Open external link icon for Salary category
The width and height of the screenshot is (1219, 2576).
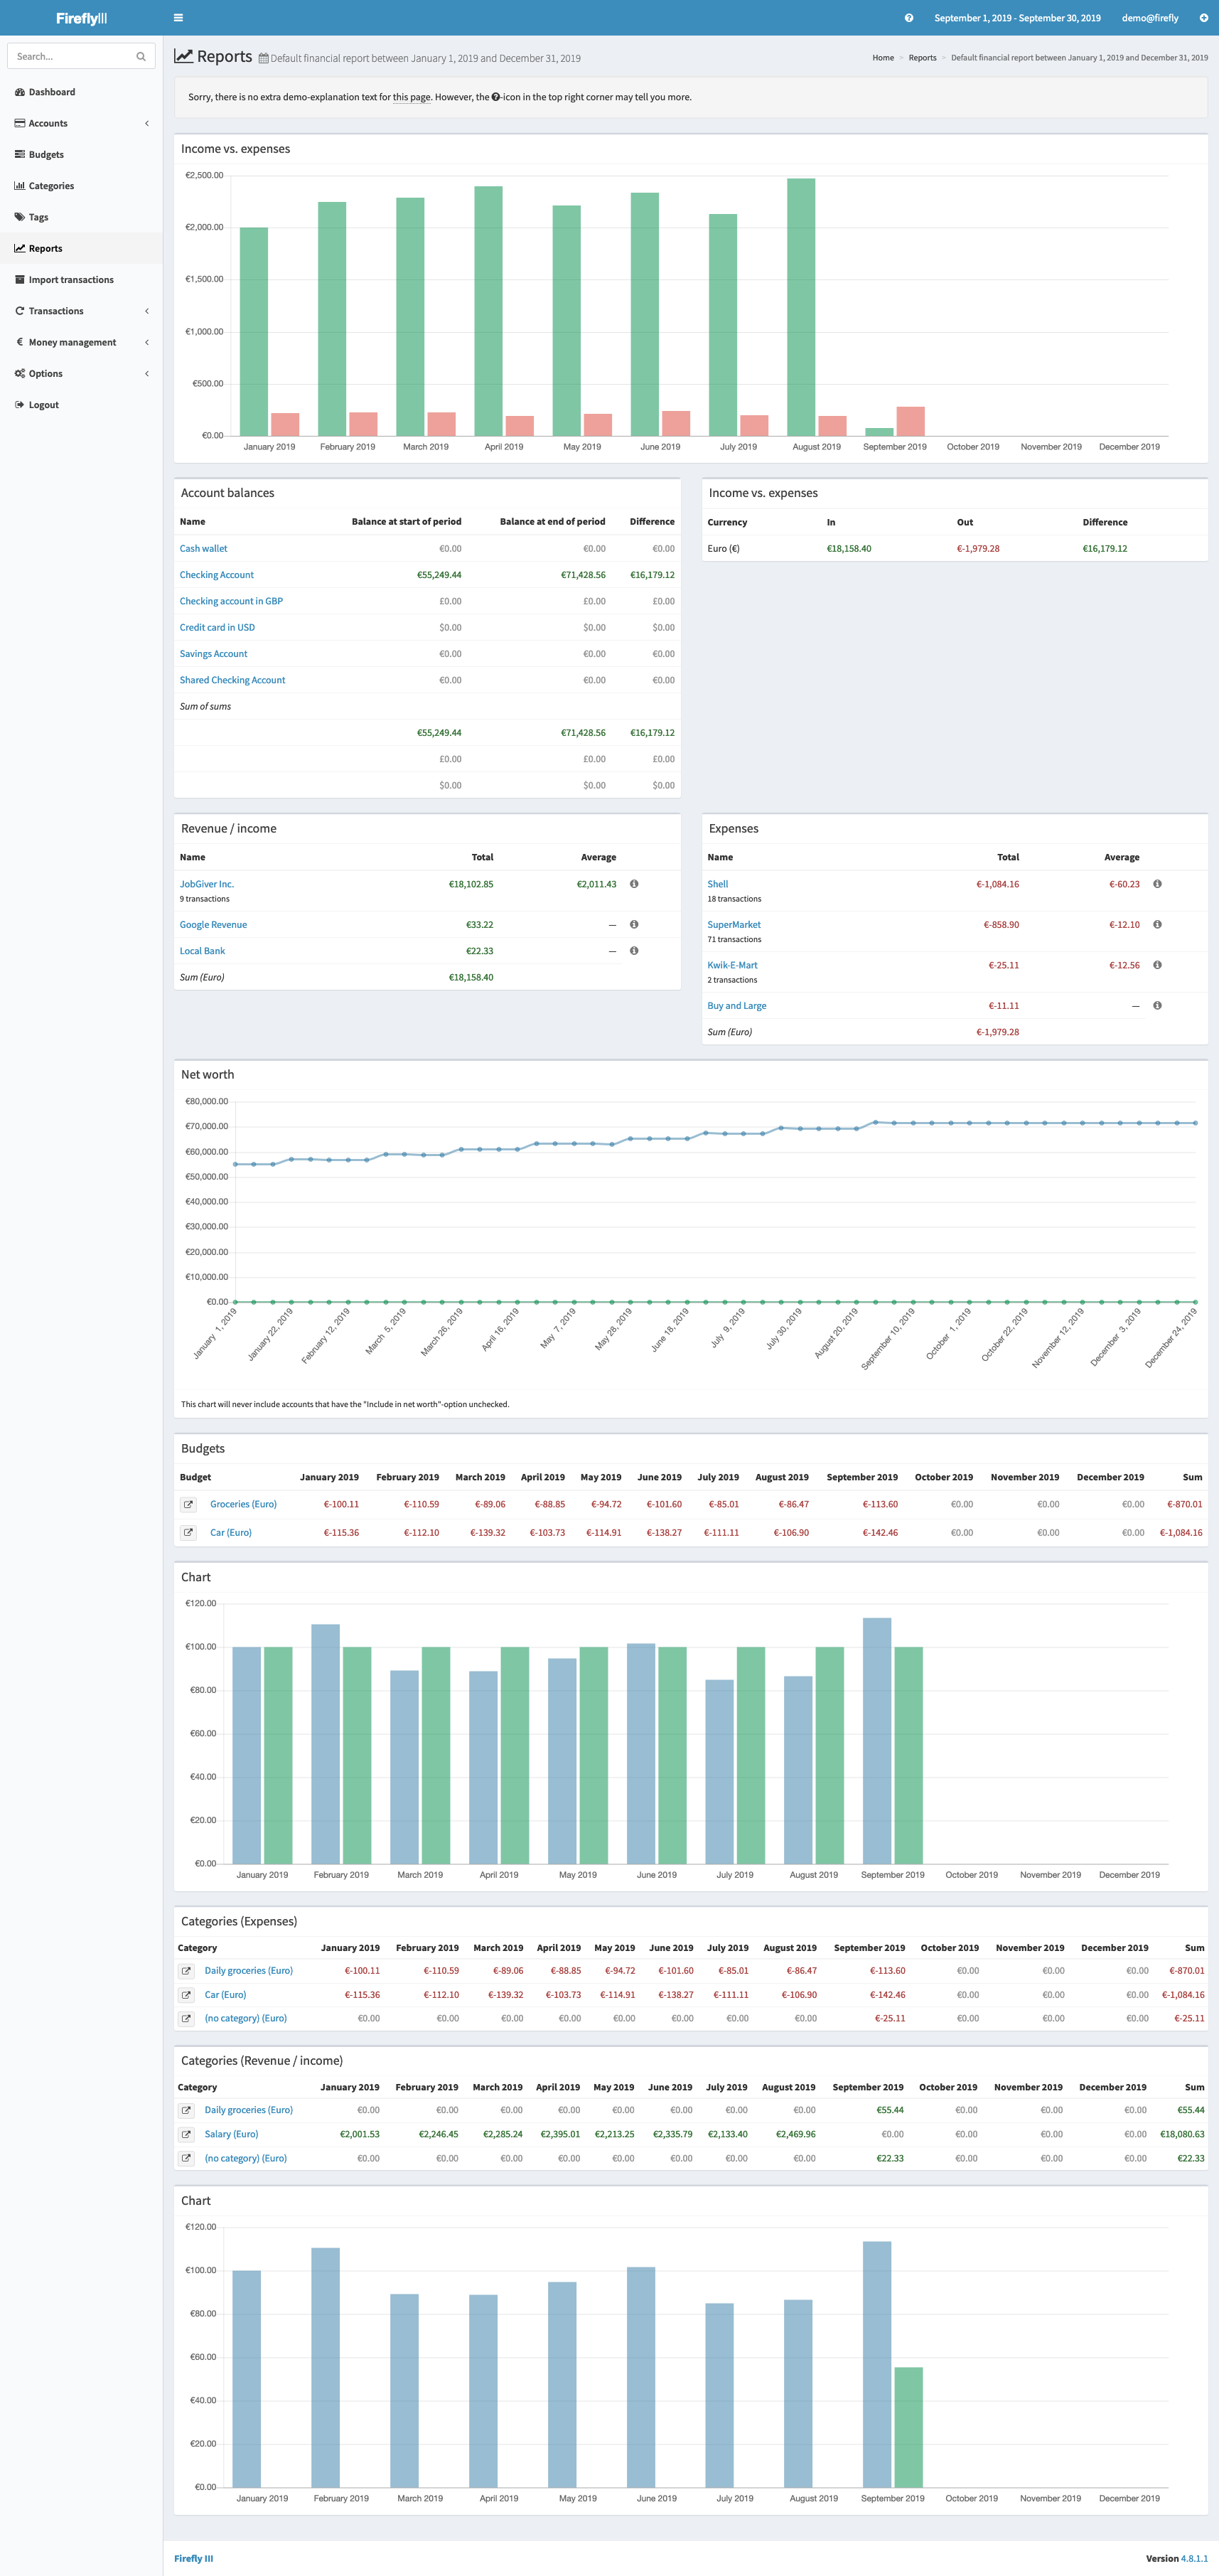coord(186,2134)
